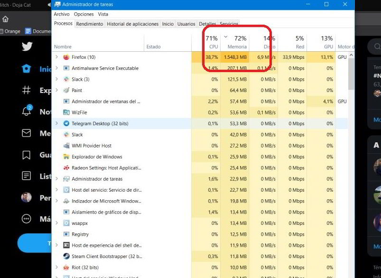Image resolution: width=381 pixels, height=278 pixels.
Task: Open the Opciones menu
Action: (x=84, y=14)
